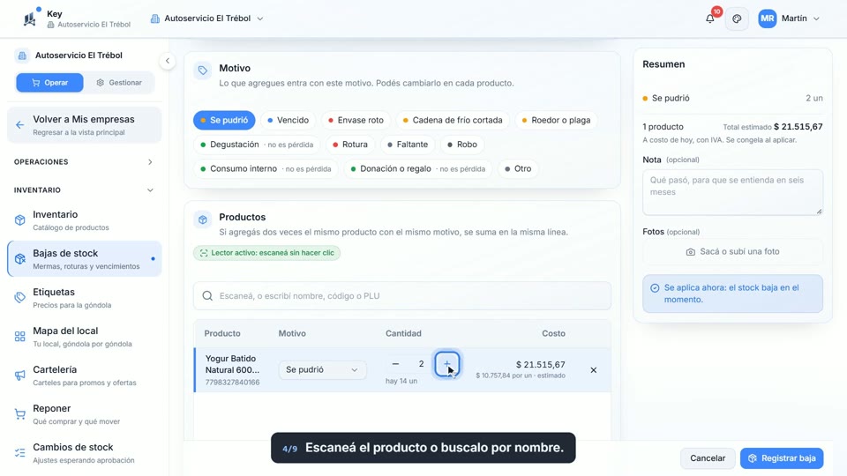Open Bajas de stock in the sidebar

[85, 259]
